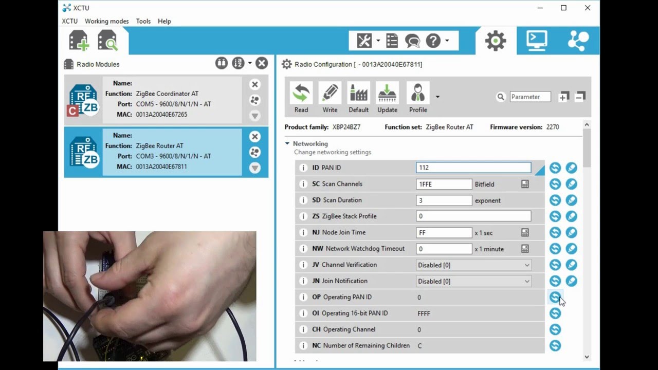
Task: Open the Channel Verification dropdown
Action: (473, 265)
